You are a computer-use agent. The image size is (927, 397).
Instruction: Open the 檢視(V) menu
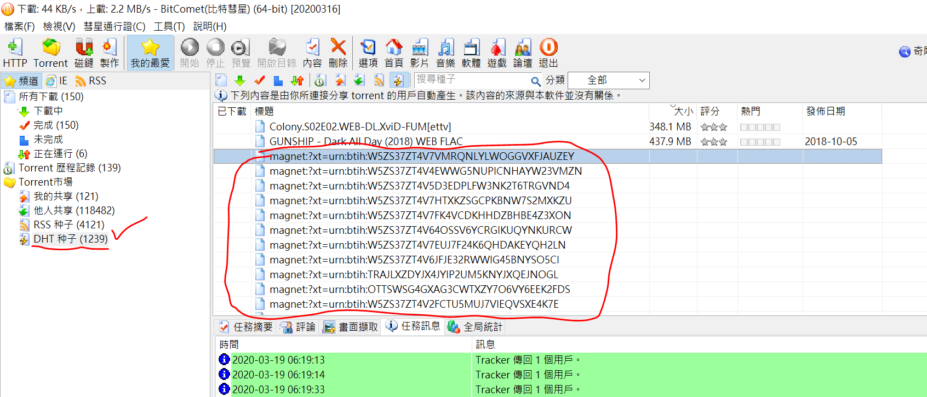tap(59, 26)
